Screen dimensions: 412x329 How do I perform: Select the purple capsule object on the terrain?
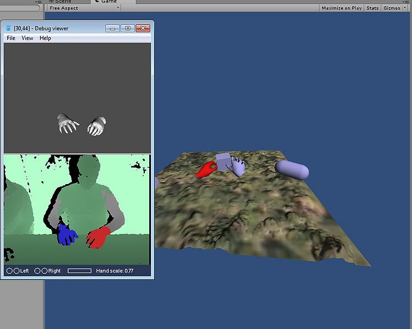pos(292,169)
